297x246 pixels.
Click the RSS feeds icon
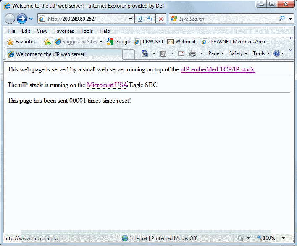pyautogui.click(x=163, y=53)
